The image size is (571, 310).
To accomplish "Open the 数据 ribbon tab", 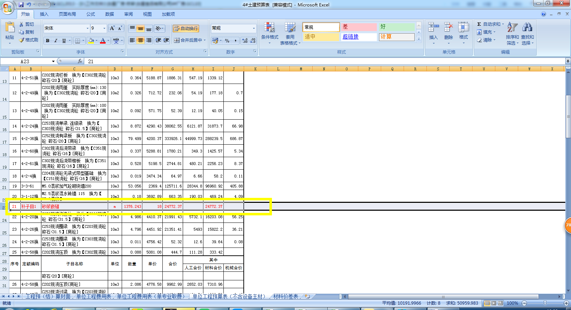I will point(110,14).
